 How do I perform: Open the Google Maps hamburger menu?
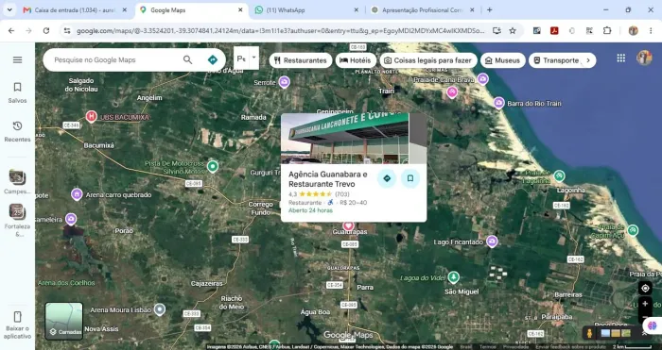[17, 59]
